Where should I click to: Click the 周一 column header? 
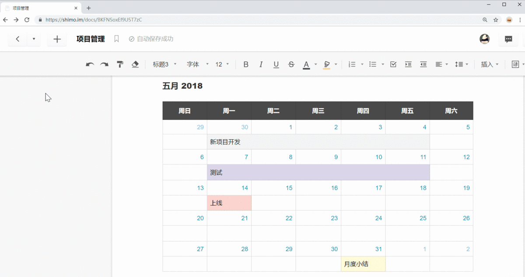click(x=229, y=111)
